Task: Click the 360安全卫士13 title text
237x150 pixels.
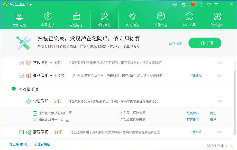Action: pos(18,5)
